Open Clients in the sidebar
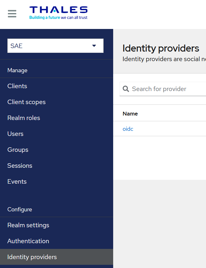 point(17,86)
